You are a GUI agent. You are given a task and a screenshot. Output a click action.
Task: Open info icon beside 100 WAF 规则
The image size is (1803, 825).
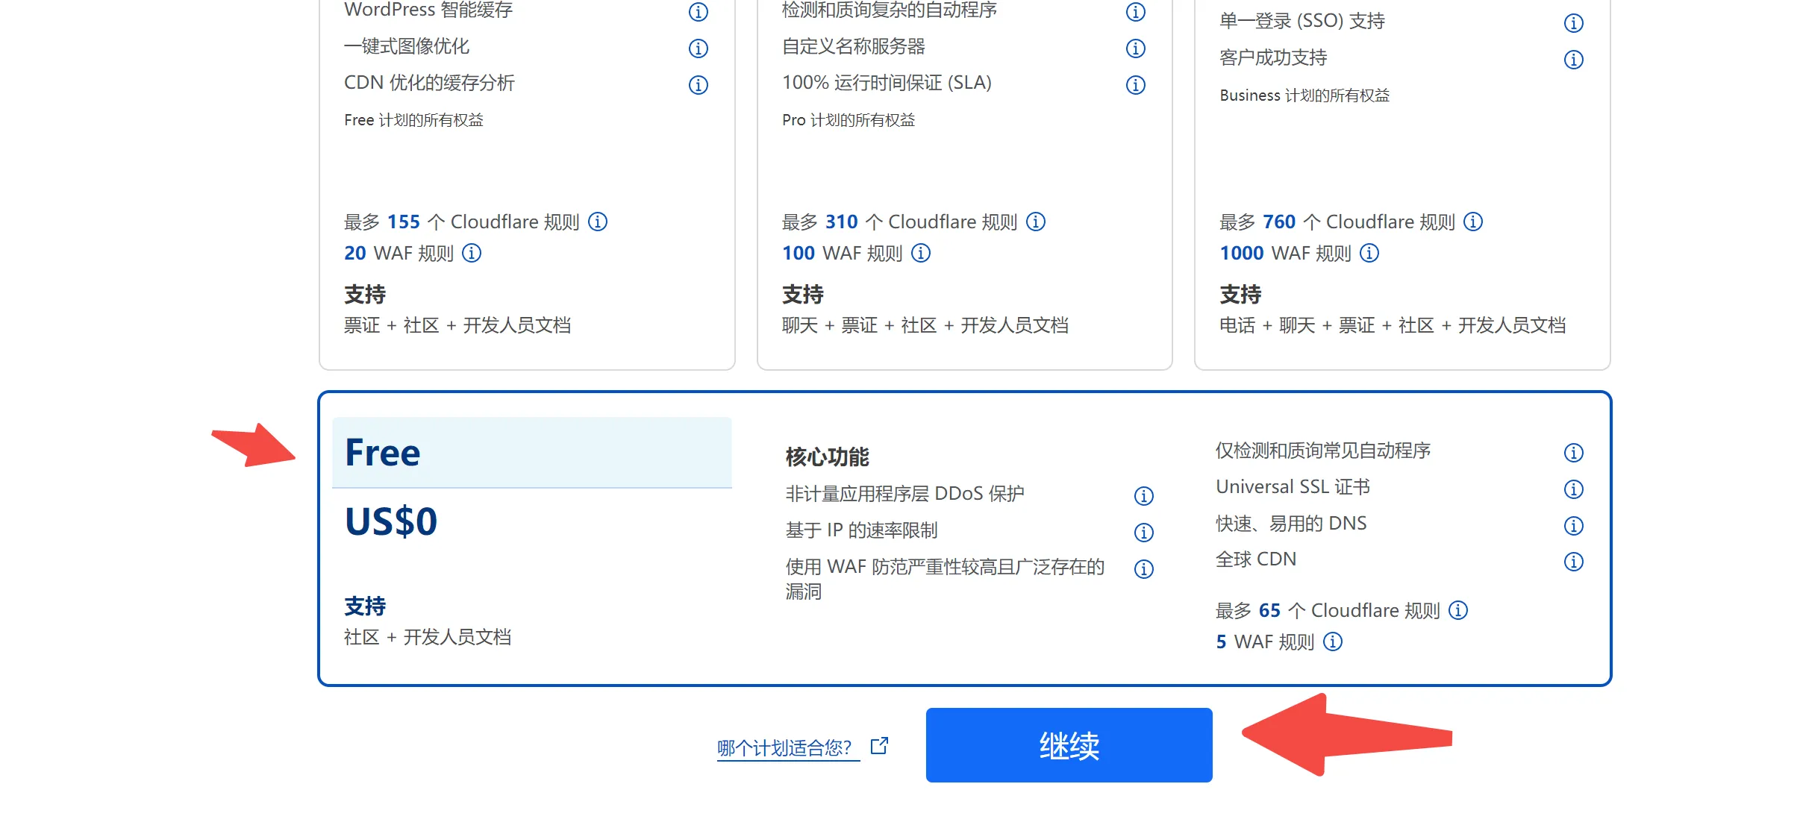(921, 253)
